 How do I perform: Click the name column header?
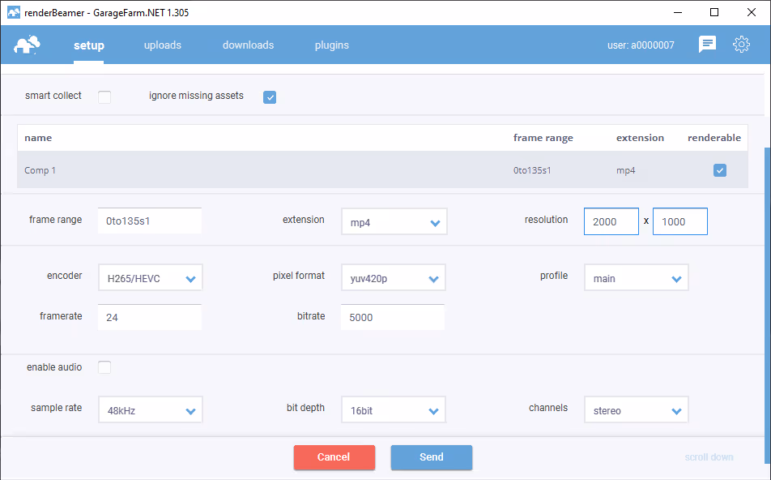38,138
